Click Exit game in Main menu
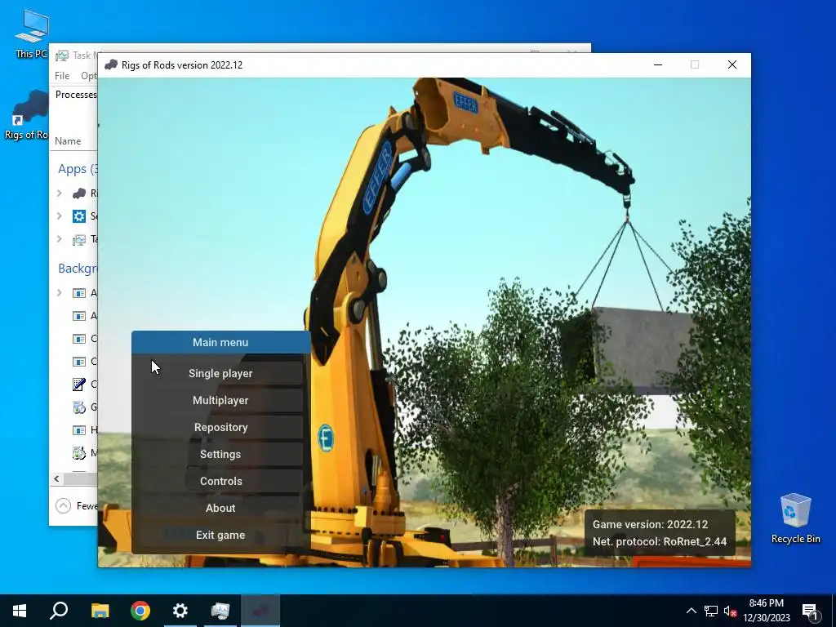 click(x=220, y=535)
